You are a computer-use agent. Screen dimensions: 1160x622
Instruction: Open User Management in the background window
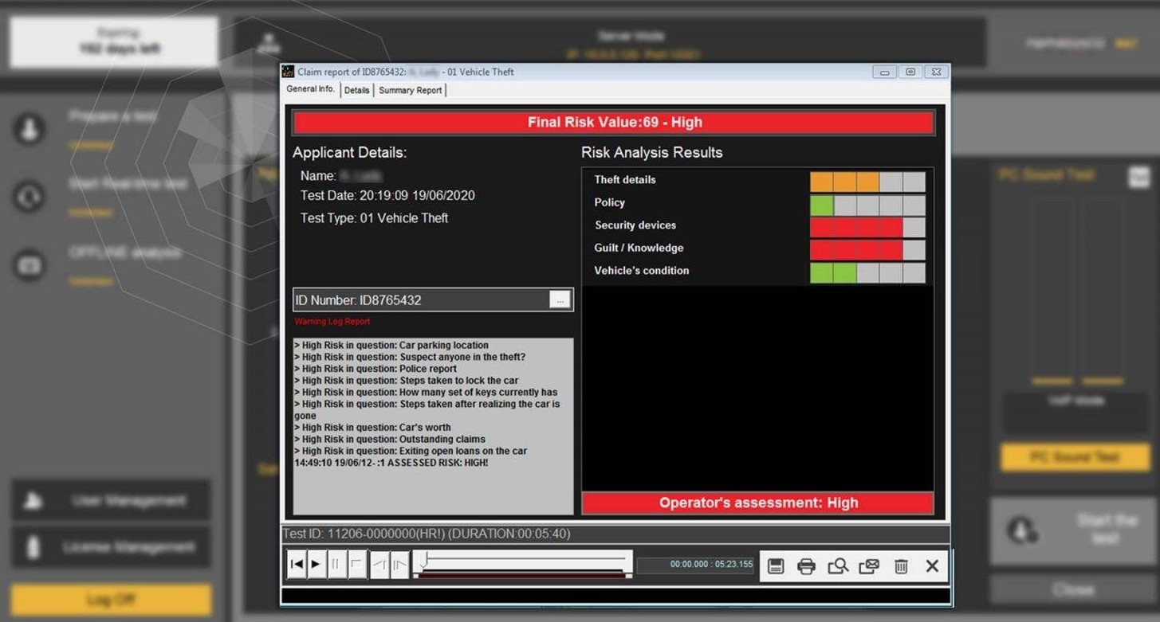pyautogui.click(x=111, y=501)
